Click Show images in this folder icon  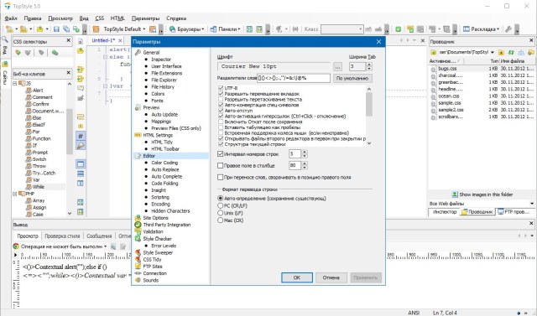(x=455, y=194)
